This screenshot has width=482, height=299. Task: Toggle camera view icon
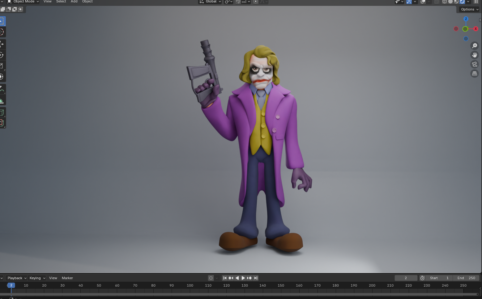[x=474, y=64]
